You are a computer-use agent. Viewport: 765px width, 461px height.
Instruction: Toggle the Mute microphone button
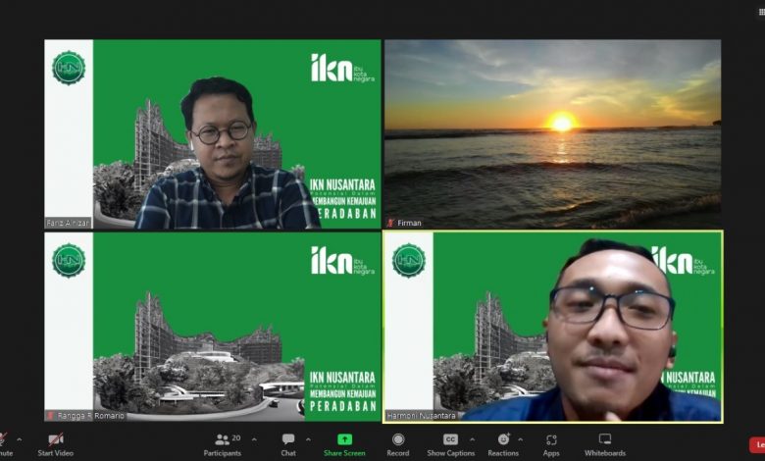point(4,444)
